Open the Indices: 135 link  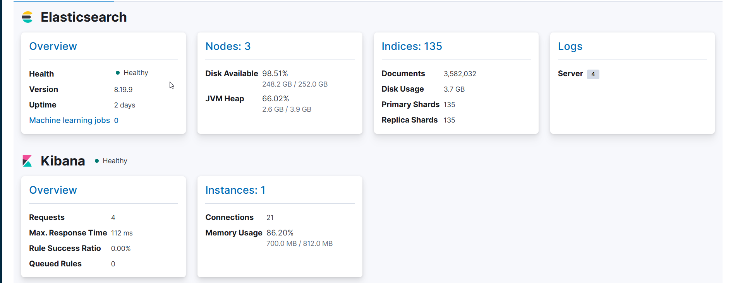tap(412, 46)
